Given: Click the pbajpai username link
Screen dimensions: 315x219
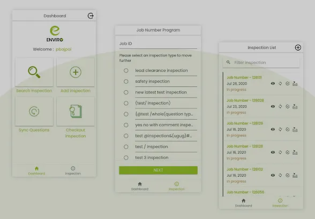Looking at the screenshot, I should tap(63, 49).
